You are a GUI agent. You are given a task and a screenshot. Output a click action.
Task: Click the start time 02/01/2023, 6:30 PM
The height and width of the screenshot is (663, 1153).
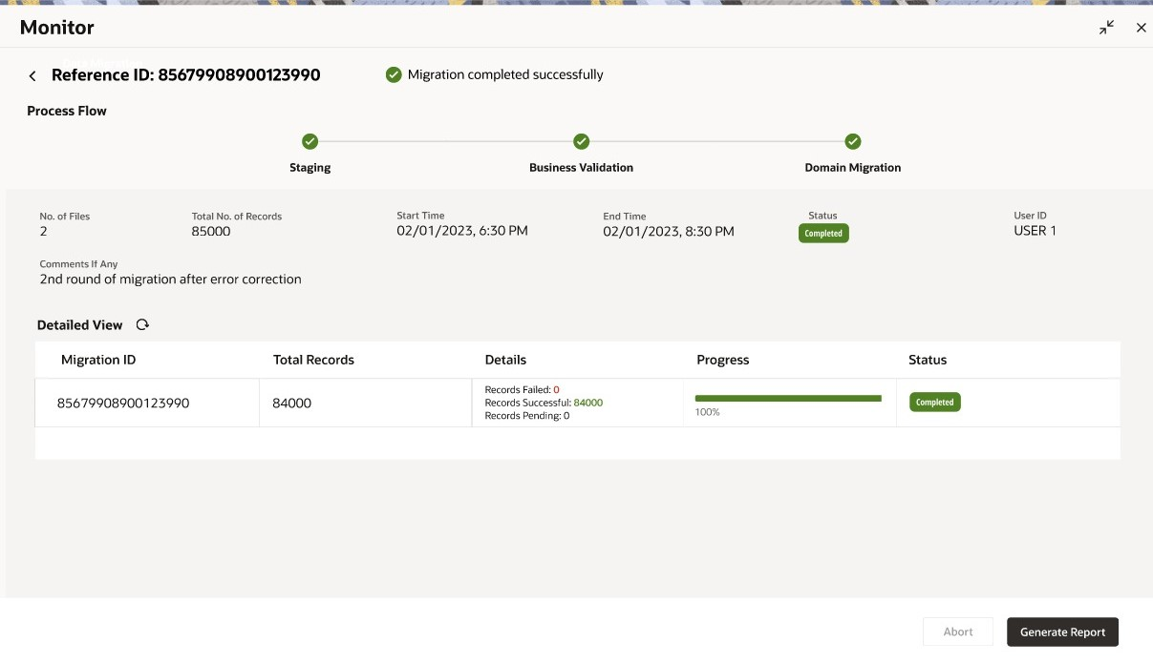(462, 231)
